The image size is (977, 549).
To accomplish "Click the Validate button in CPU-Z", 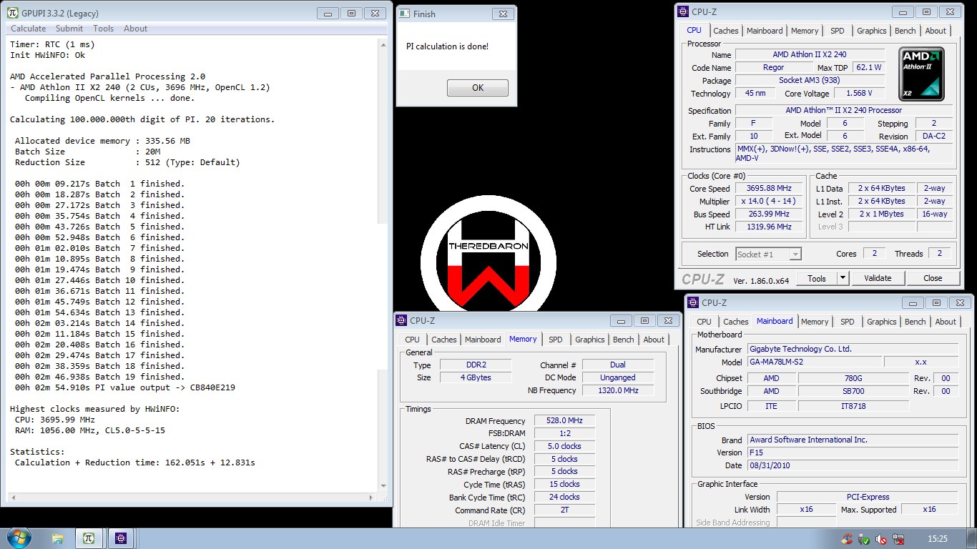I will 878,278.
